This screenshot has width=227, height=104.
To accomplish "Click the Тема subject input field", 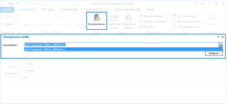I will (133, 77).
